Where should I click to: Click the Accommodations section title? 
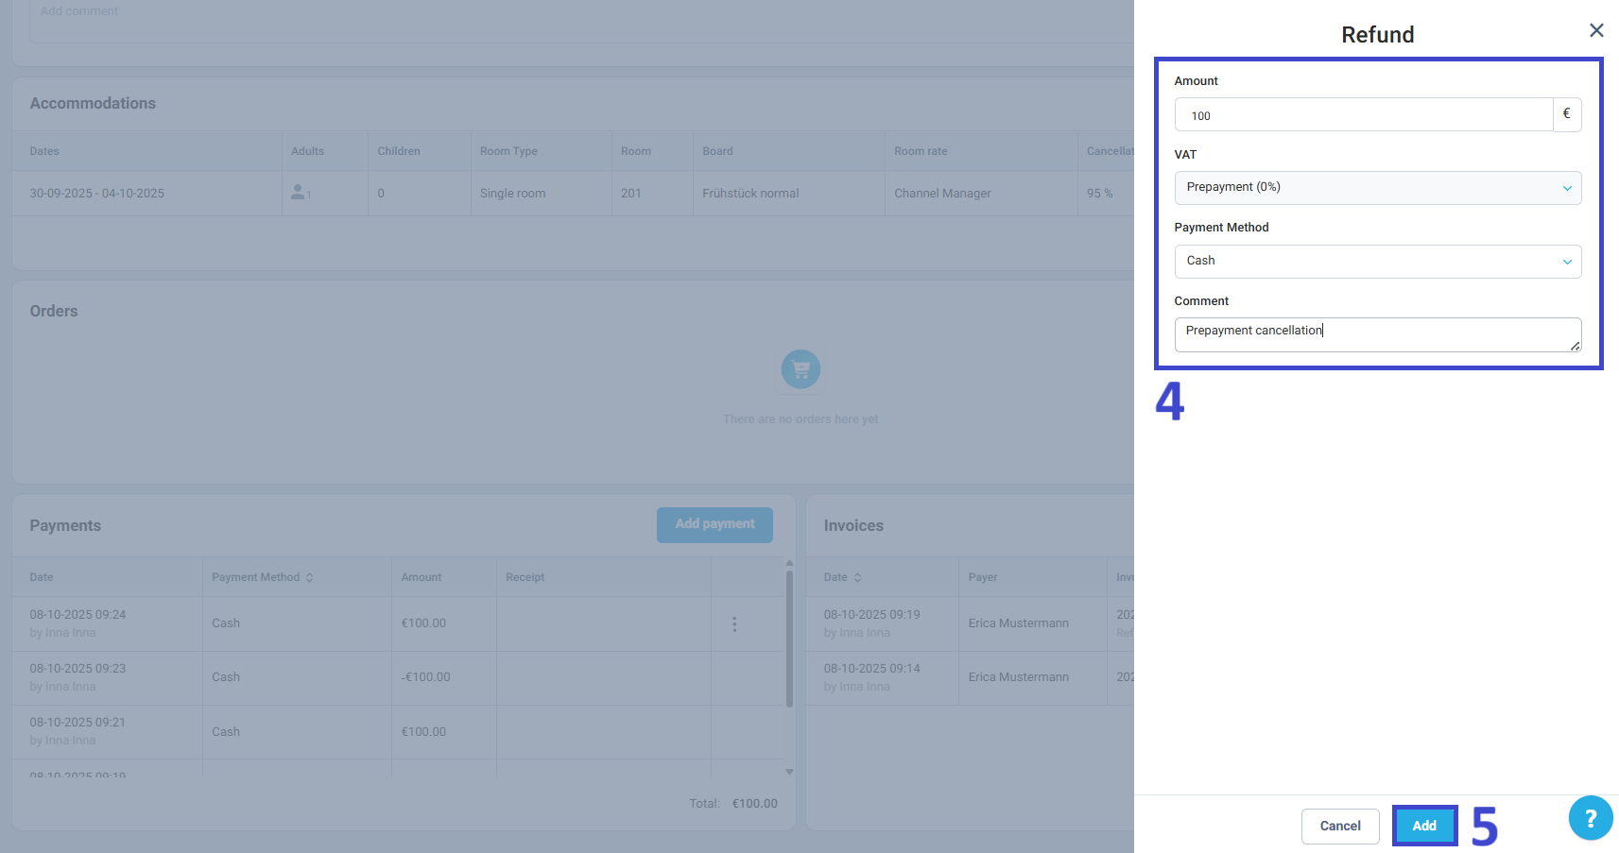coord(93,104)
